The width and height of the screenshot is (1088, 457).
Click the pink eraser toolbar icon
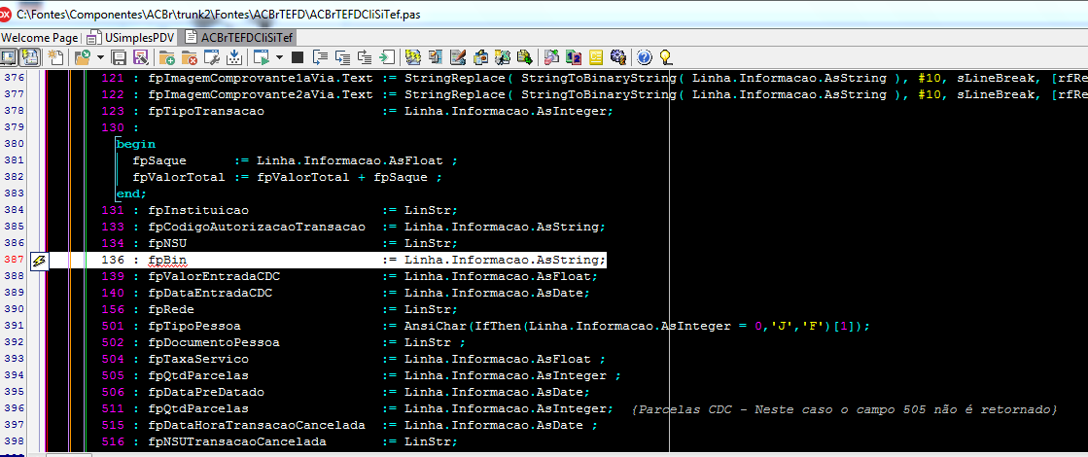[x=551, y=56]
